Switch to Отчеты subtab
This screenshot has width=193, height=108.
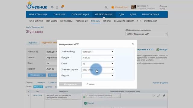click(x=107, y=21)
